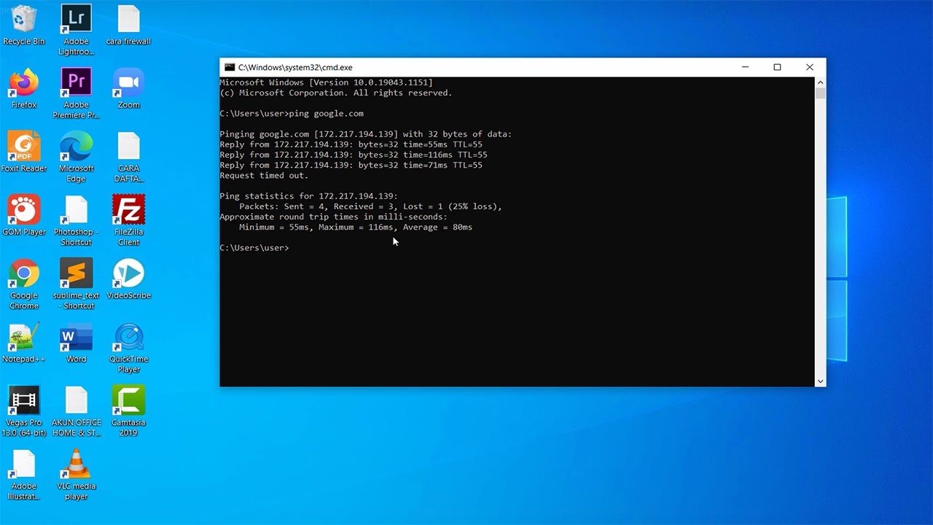Select the Zoom desktop icon

pyautogui.click(x=128, y=89)
